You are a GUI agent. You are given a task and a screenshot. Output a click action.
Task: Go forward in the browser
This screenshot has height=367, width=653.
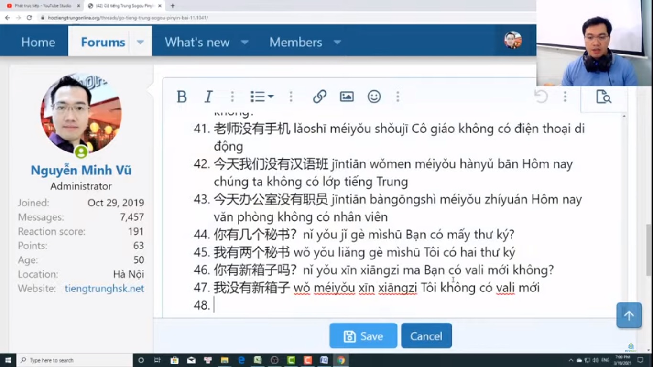pos(18,18)
